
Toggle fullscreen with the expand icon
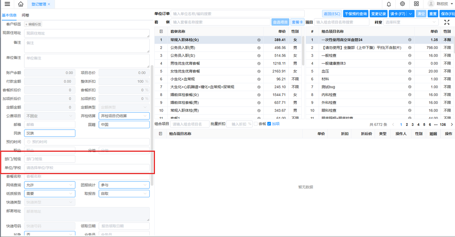(447, 22)
